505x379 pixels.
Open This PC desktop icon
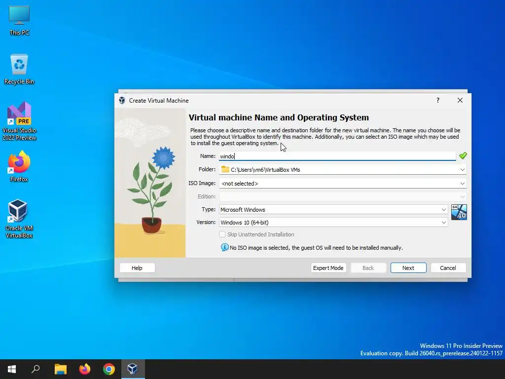click(19, 21)
